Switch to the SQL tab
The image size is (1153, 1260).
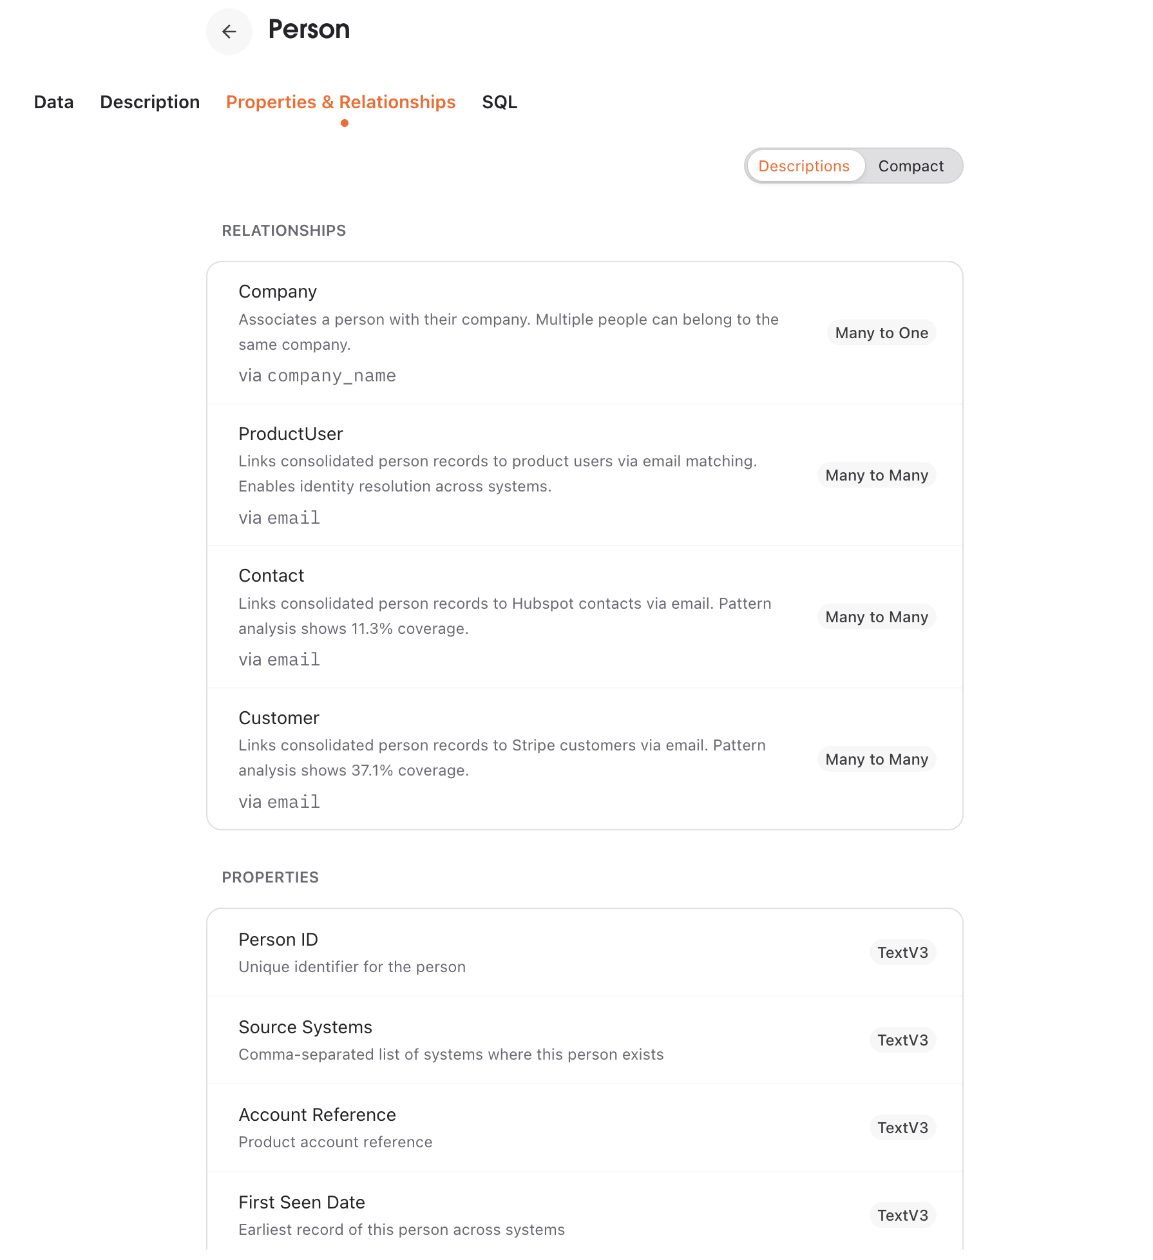coord(499,102)
